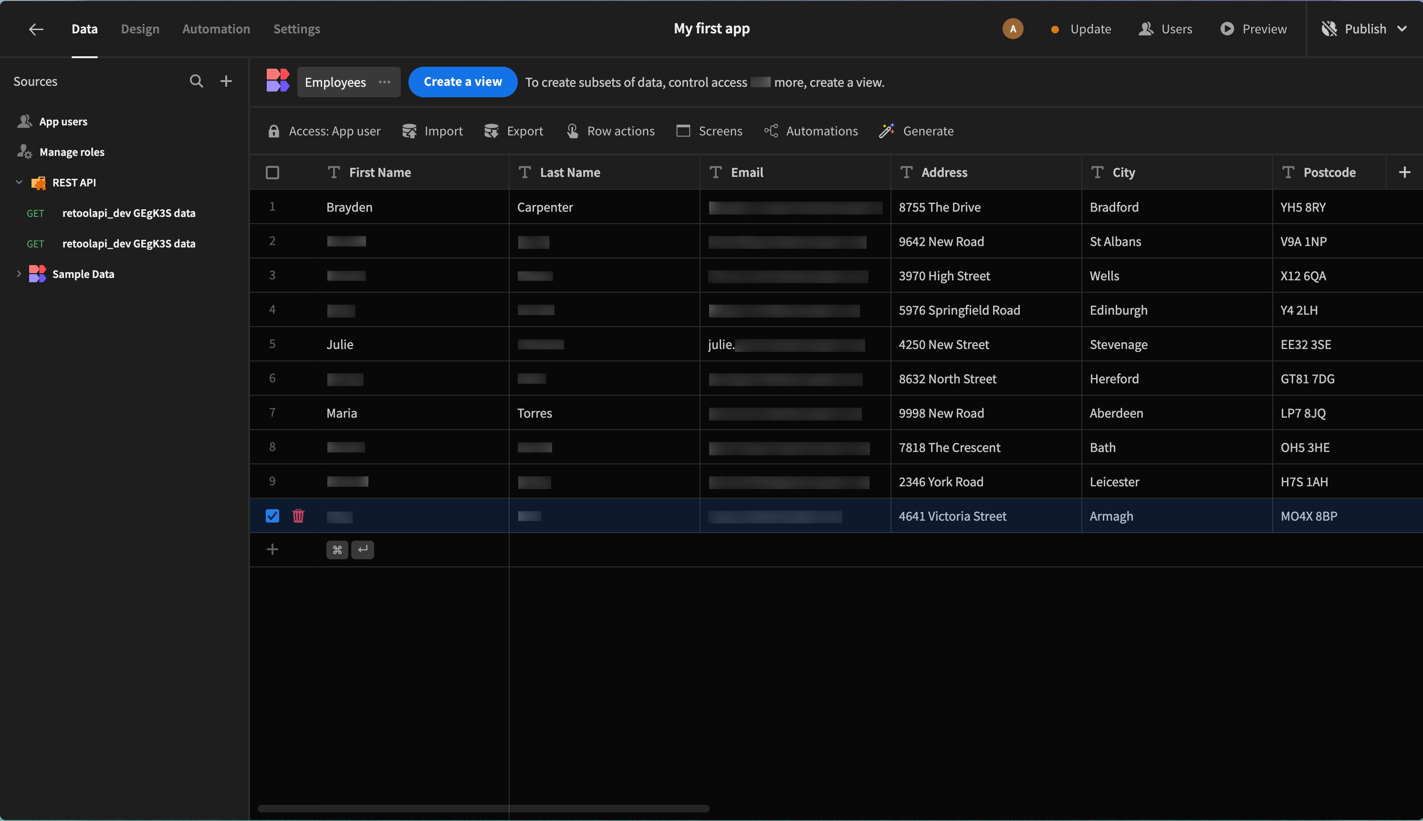Image resolution: width=1423 pixels, height=821 pixels.
Task: Click the 5976 Springfield Road cell
Action: pyautogui.click(x=986, y=310)
